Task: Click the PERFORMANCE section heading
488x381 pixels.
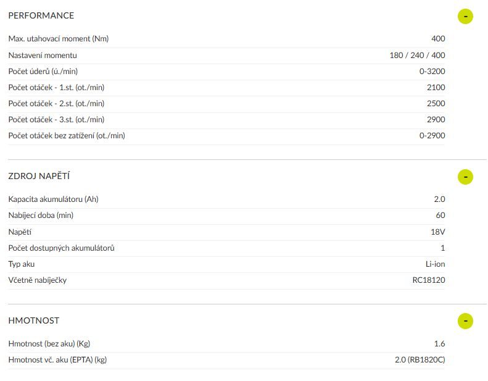Action: coord(41,15)
